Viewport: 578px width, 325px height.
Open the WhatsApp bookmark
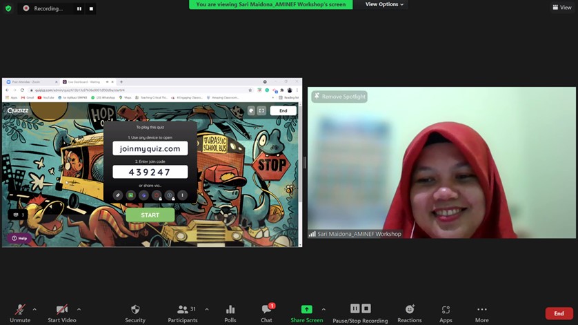(103, 98)
